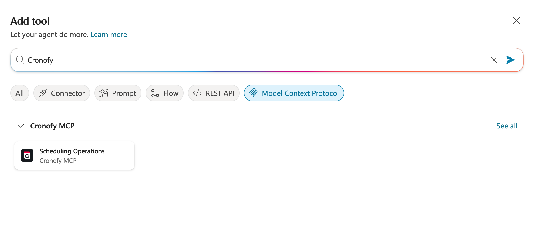The height and width of the screenshot is (230, 535).
Task: Filter tools by Connector label
Action: [x=68, y=93]
